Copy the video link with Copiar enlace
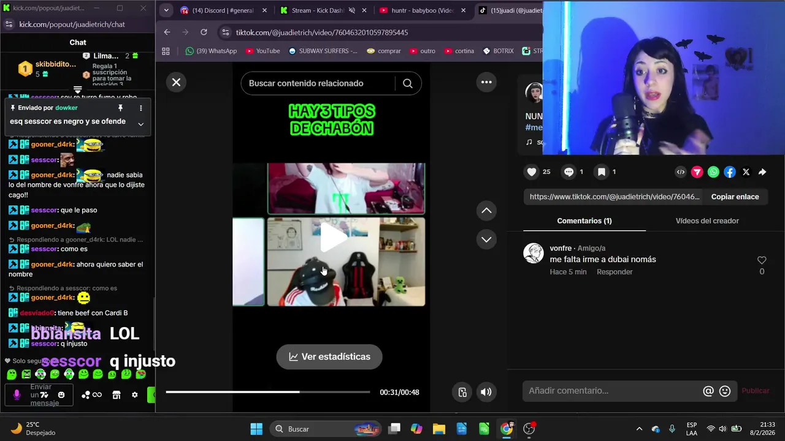Screen dimensions: 785x441 click(735, 197)
